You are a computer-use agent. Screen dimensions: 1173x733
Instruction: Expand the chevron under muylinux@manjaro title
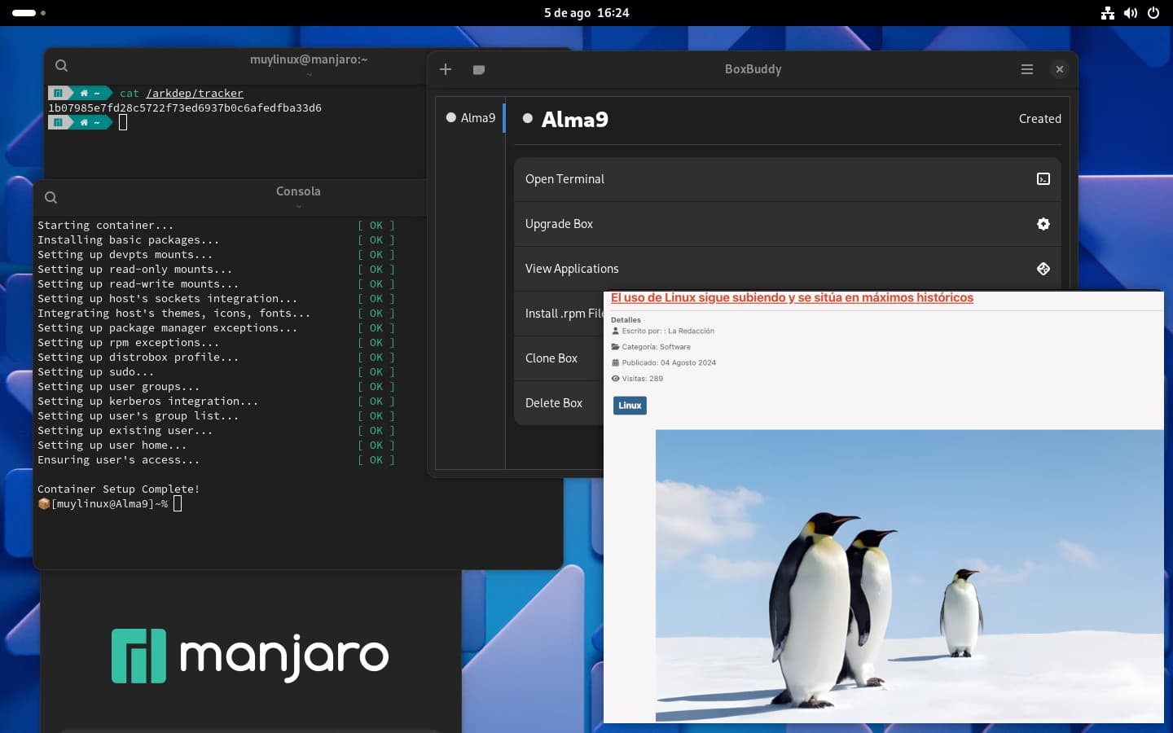(x=309, y=75)
